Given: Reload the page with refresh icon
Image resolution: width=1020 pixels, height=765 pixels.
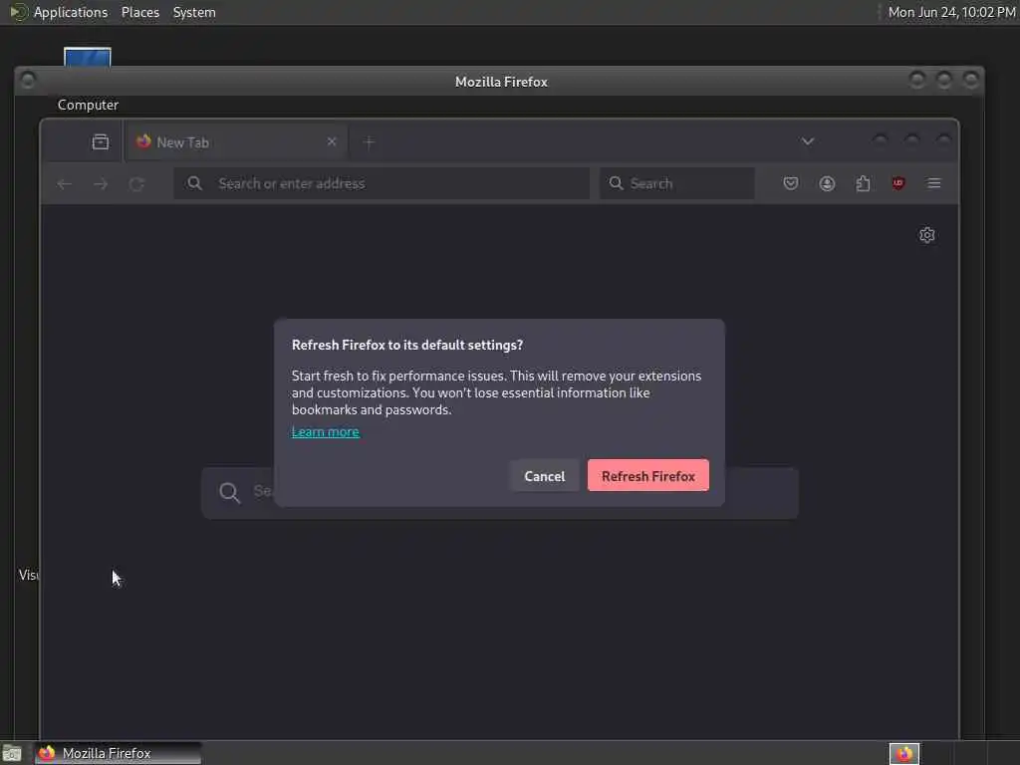Looking at the screenshot, I should tap(135, 184).
